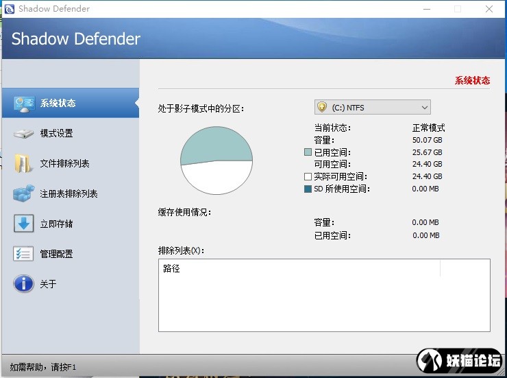The height and width of the screenshot is (378, 507).
Task: Click the 模式设置 hard drive icon
Action: pos(23,134)
